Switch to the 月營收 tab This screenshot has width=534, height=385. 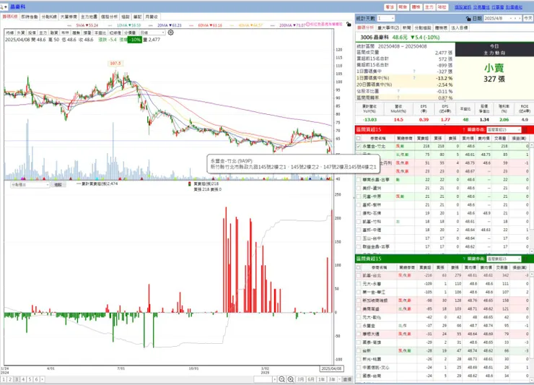[152, 17]
